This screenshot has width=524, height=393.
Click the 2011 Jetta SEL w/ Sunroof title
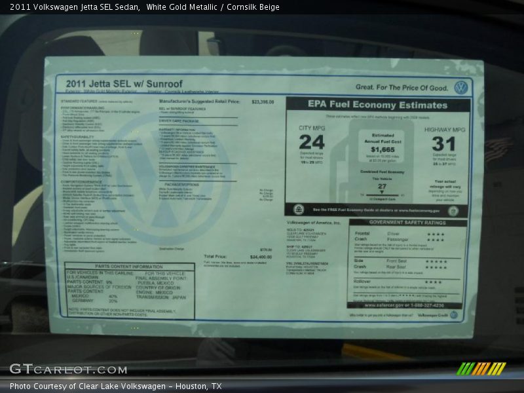point(124,84)
